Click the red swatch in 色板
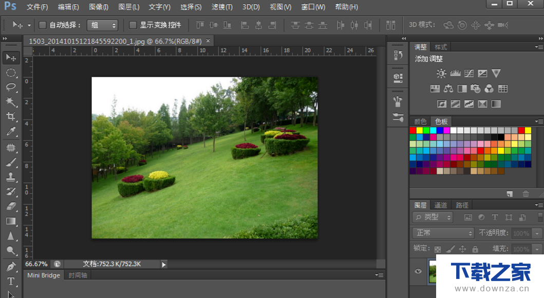This screenshot has width=544, height=298. tap(413, 130)
